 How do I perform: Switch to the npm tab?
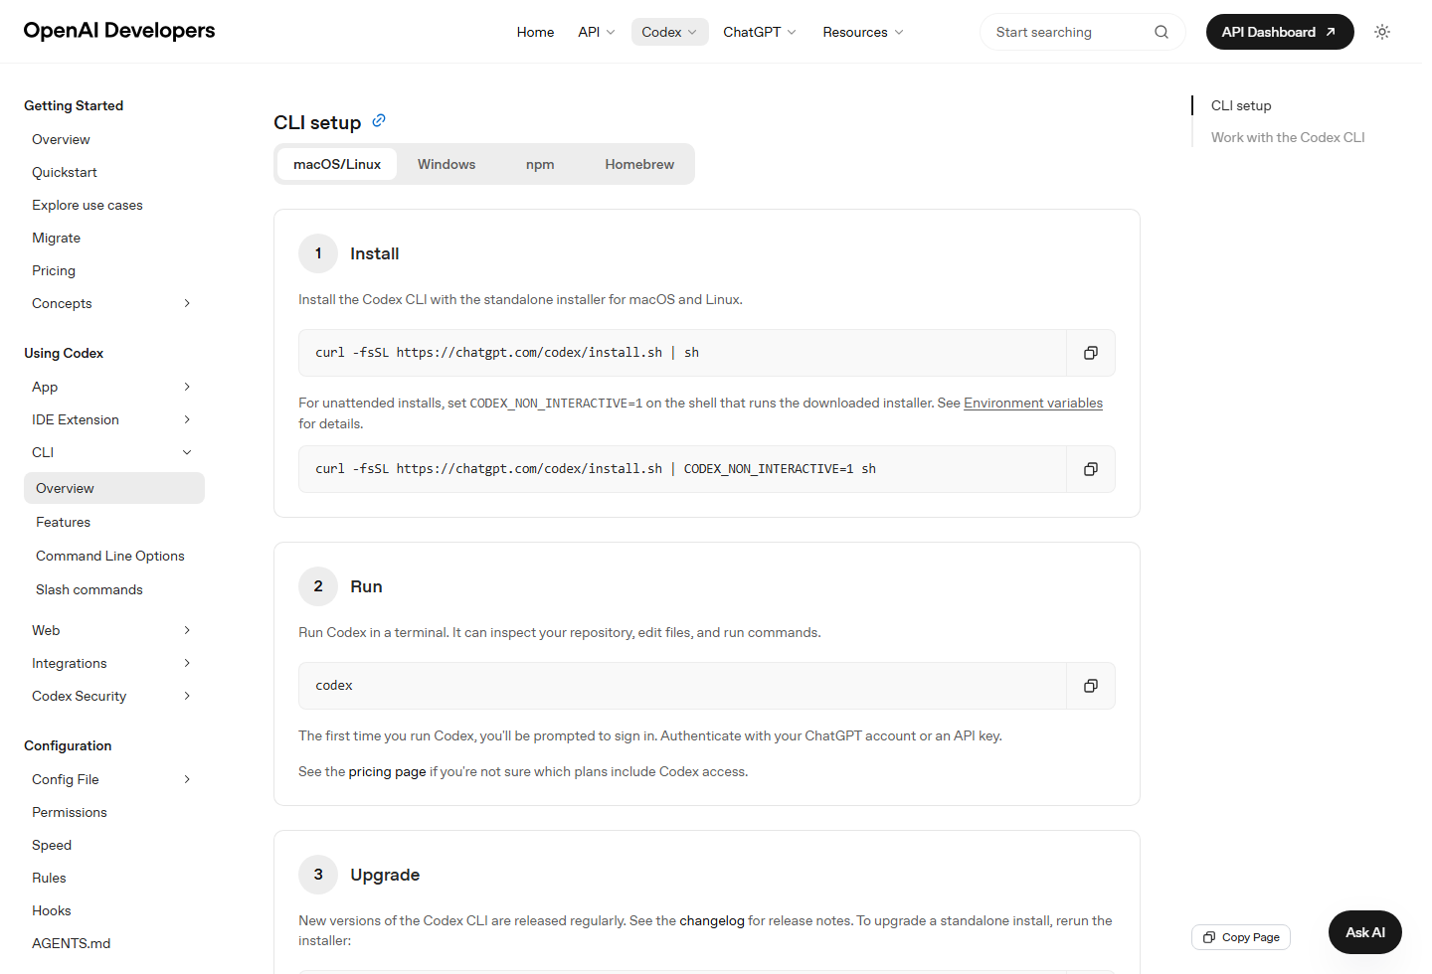point(540,164)
